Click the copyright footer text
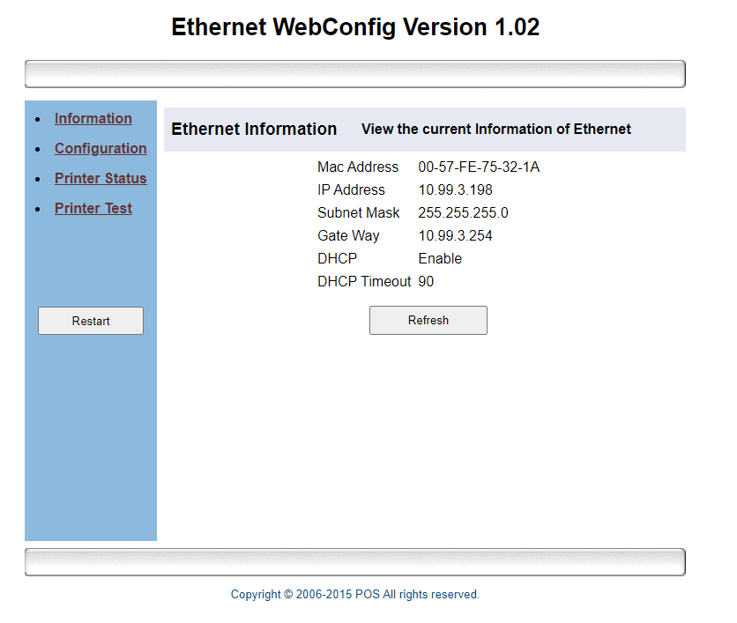Viewport: 737px width, 623px height. 355,595
